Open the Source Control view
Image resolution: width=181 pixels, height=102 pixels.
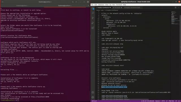93,18
